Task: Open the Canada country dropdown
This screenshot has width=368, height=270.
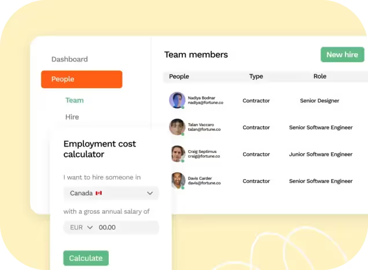Action: tap(111, 193)
